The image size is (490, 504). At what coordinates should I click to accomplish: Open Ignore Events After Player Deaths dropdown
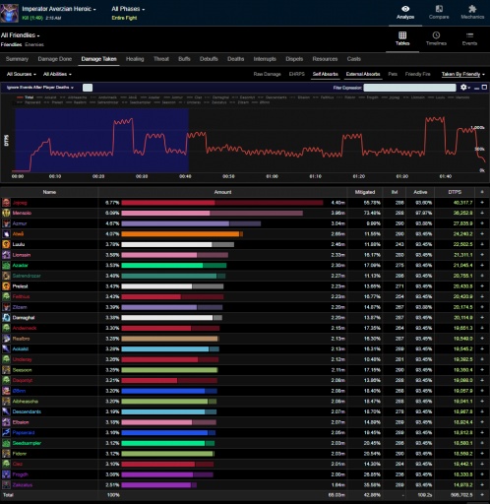40,88
